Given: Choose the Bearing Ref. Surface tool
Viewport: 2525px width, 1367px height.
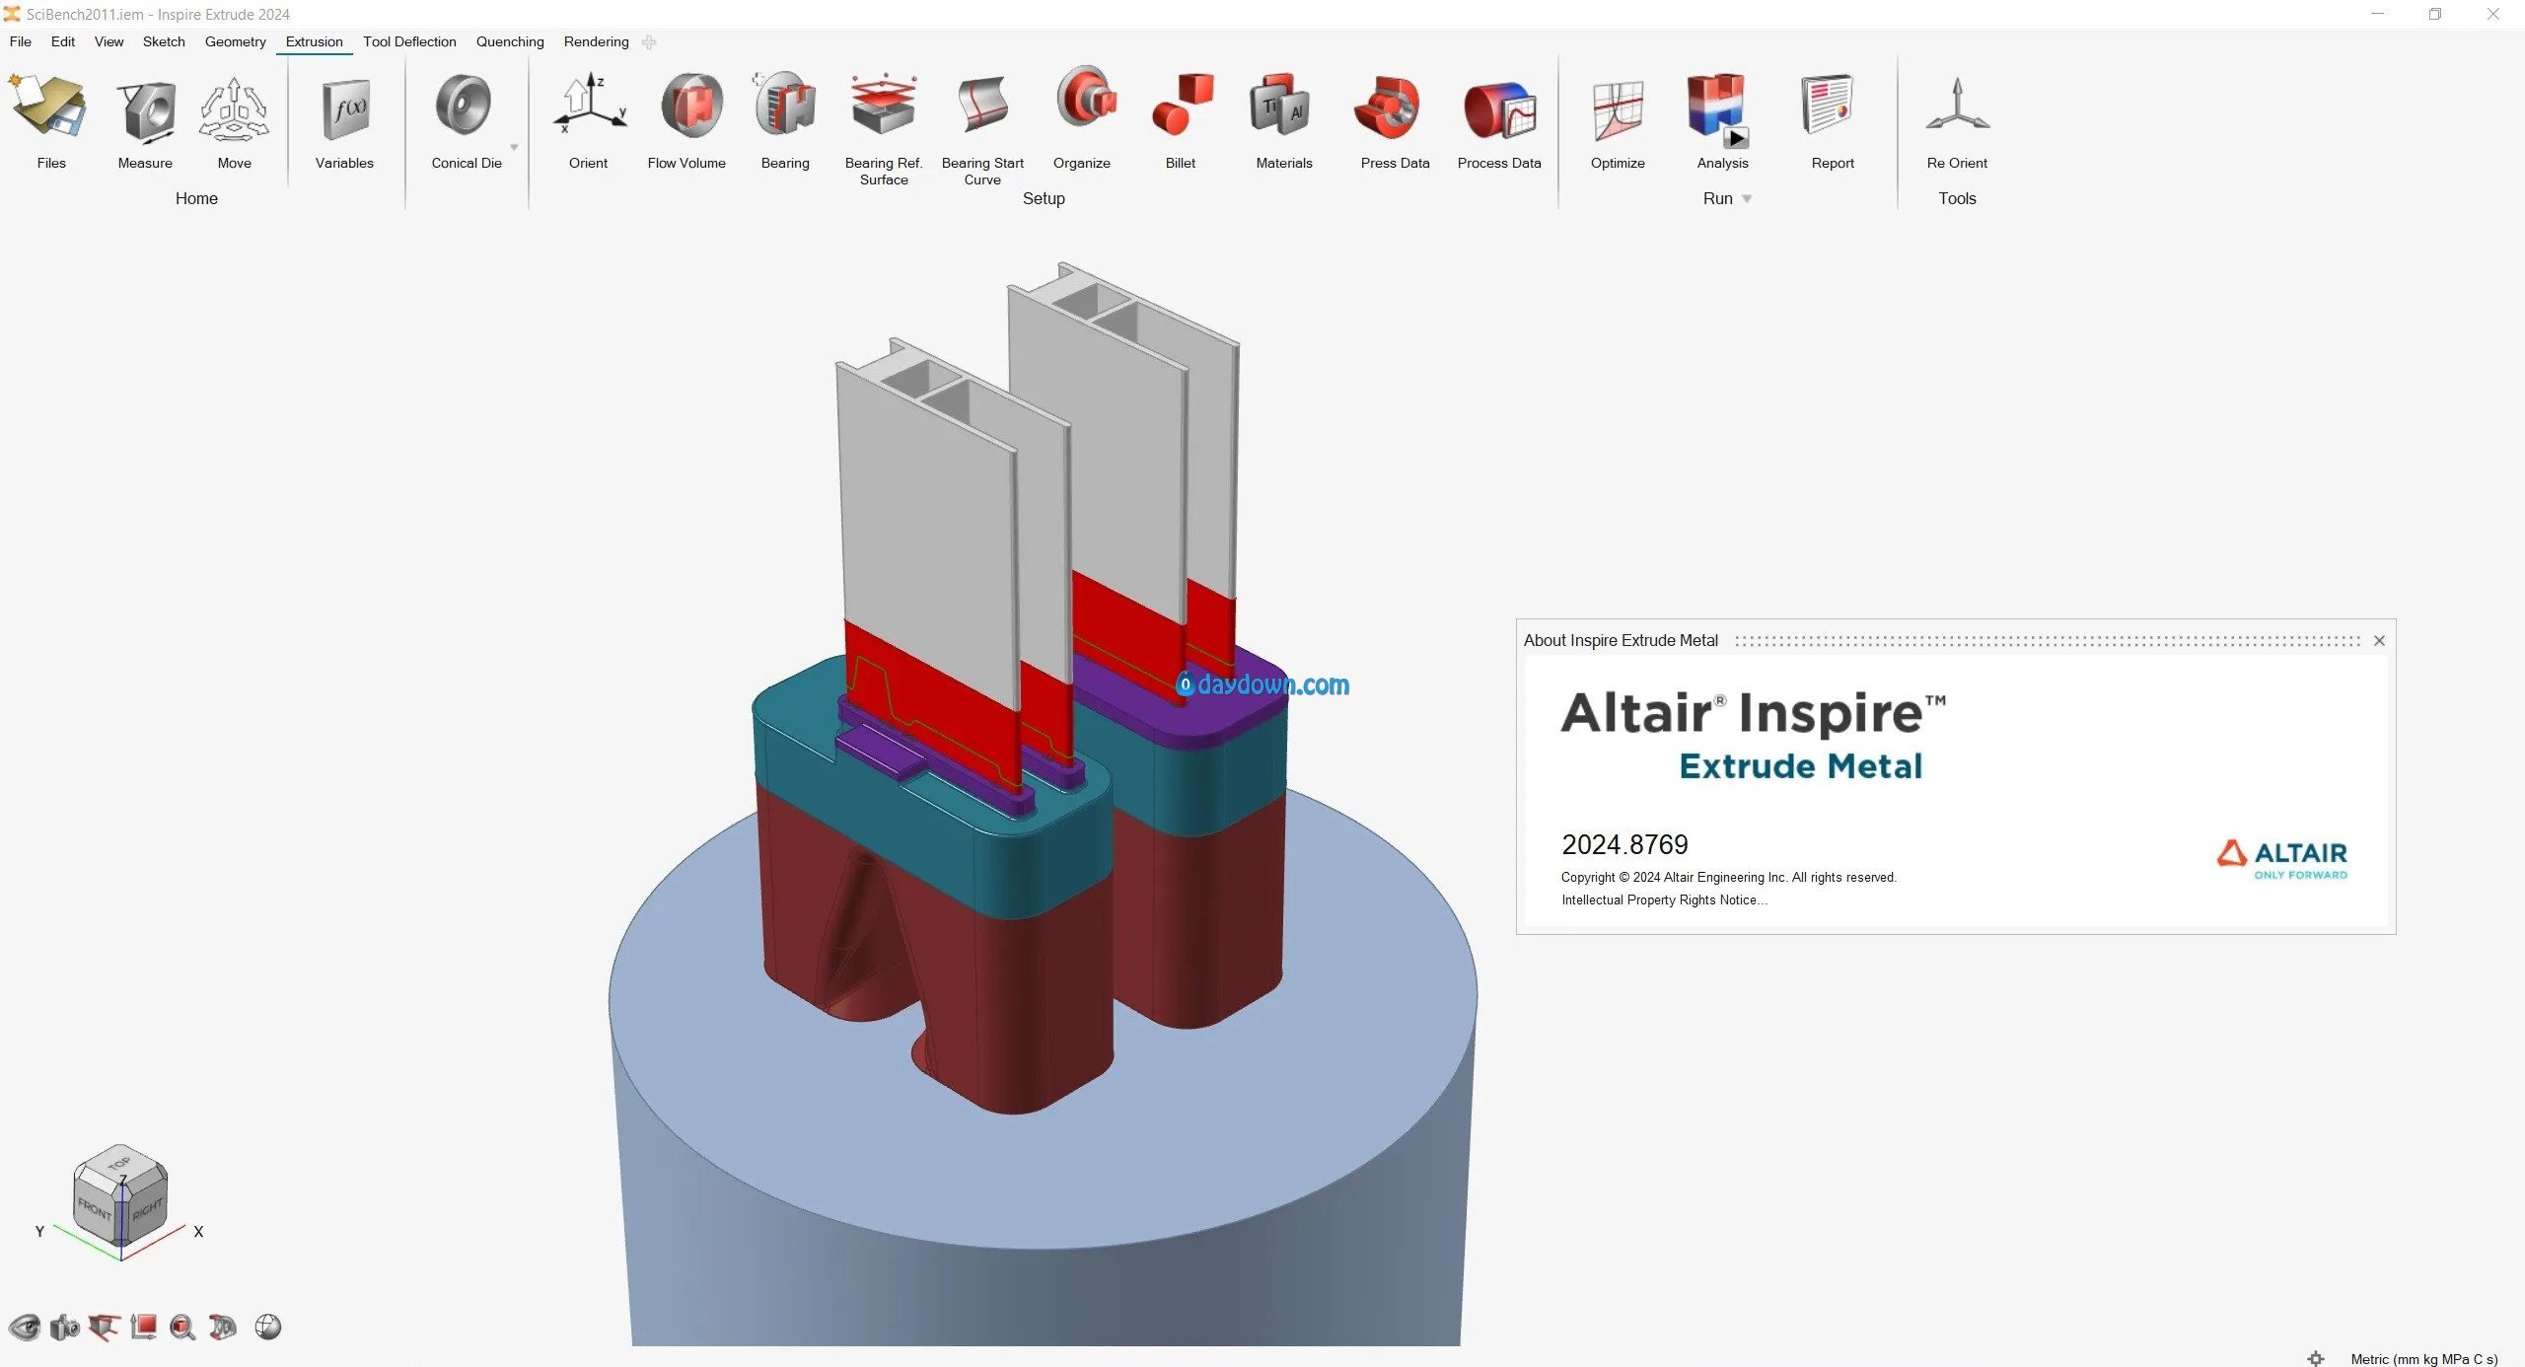Looking at the screenshot, I should click(883, 105).
